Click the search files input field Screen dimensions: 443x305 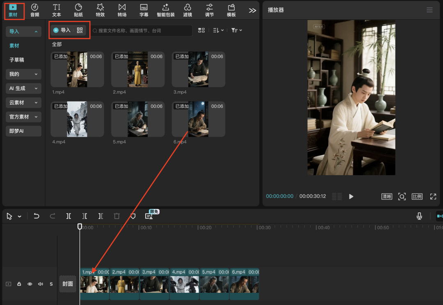[x=142, y=31]
